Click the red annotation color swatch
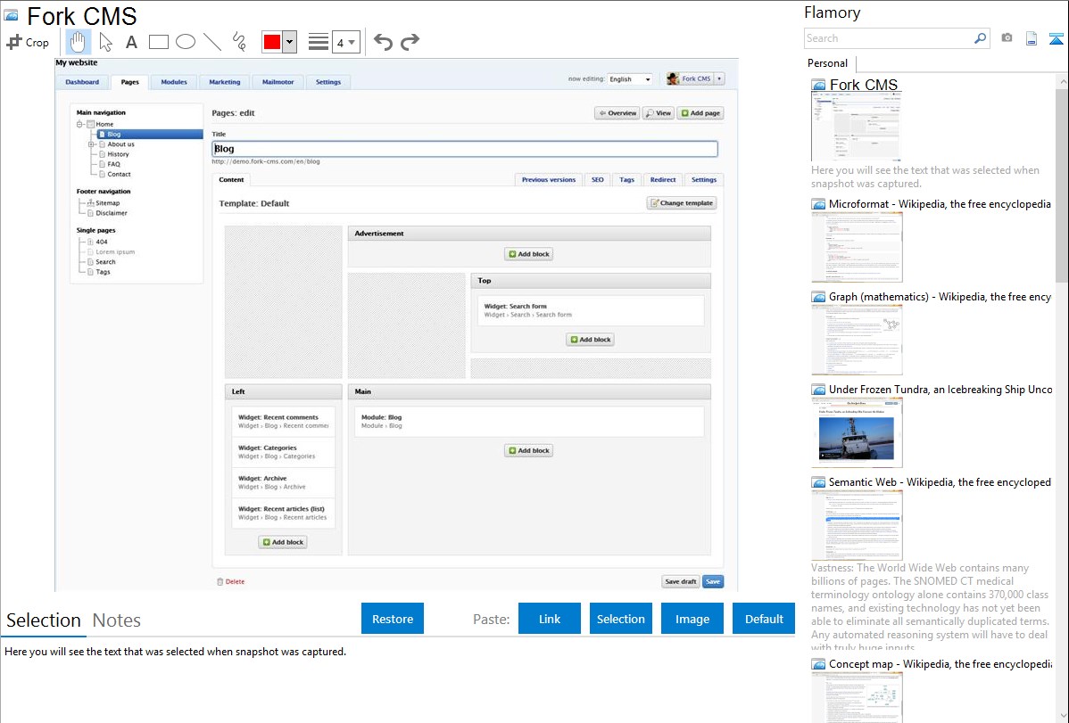The height and width of the screenshot is (723, 1069). click(271, 42)
